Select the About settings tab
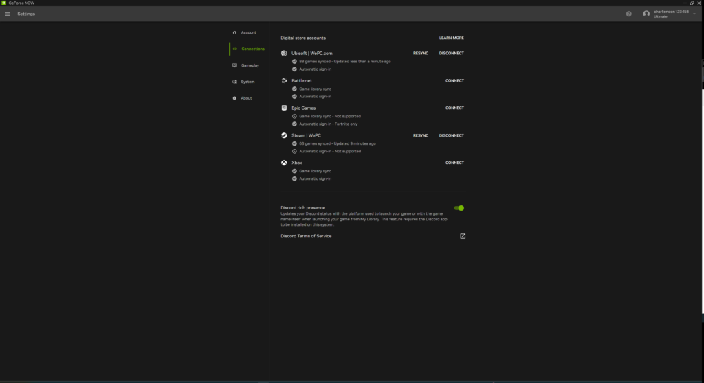Viewport: 704px width, 383px height. (x=246, y=98)
